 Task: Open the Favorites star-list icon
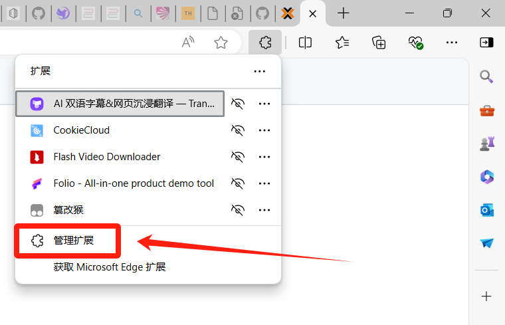coord(342,43)
